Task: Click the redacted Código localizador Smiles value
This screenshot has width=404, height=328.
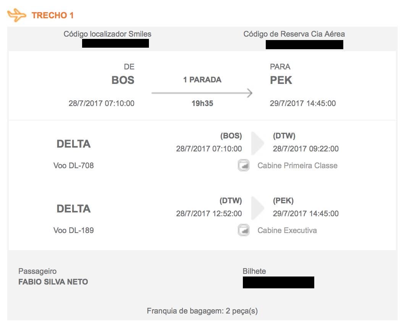Action: (115, 43)
